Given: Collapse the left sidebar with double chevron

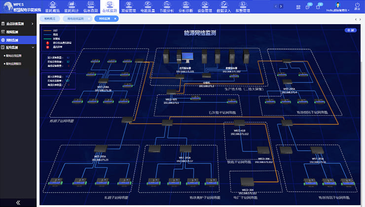Looking at the screenshot, I should click(x=18, y=202).
